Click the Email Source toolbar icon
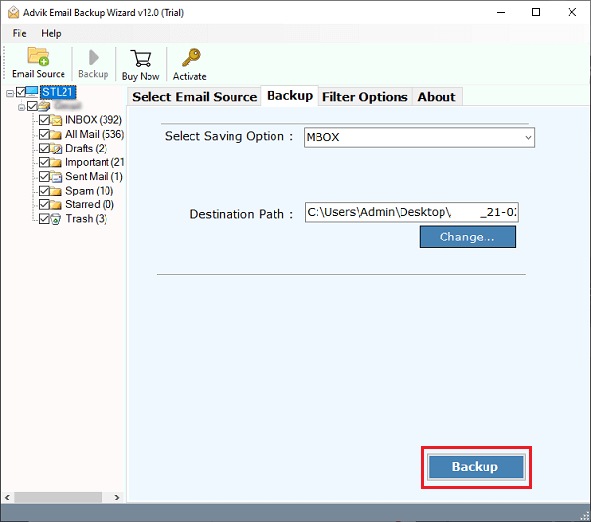This screenshot has width=591, height=522. coord(38,57)
